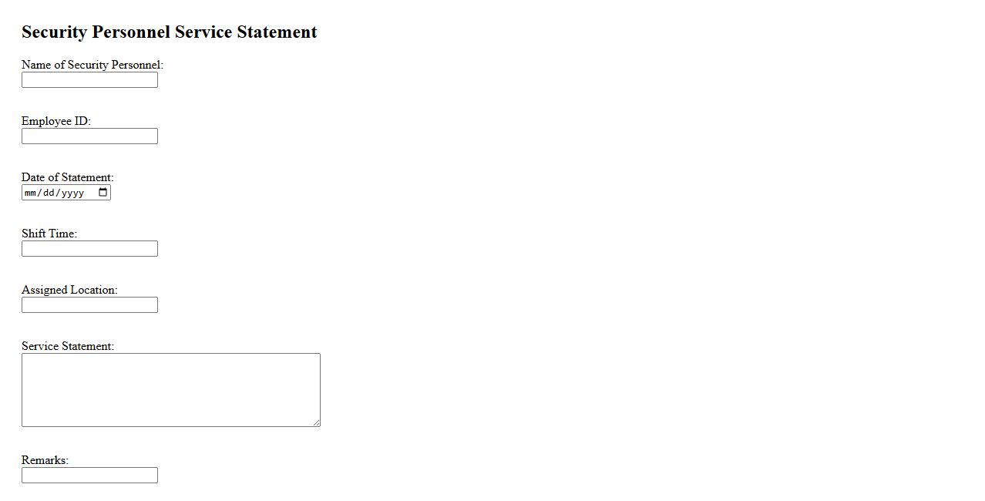985x501 pixels.
Task: Click the 'Employee ID:' label text
Action: 56,121
